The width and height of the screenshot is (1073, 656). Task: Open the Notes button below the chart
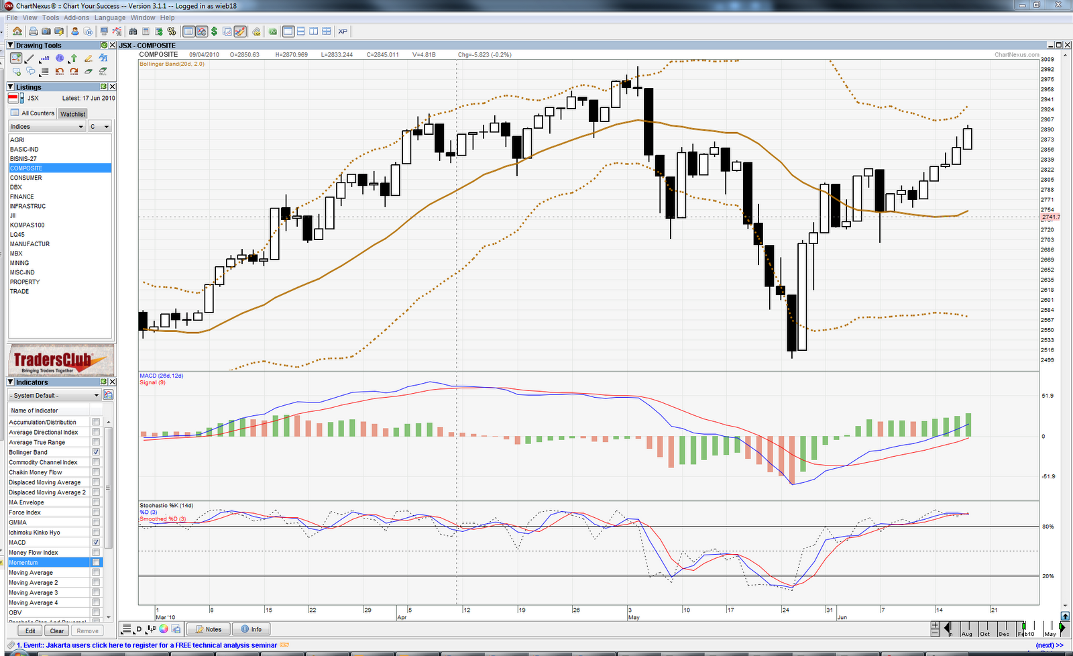(x=208, y=629)
